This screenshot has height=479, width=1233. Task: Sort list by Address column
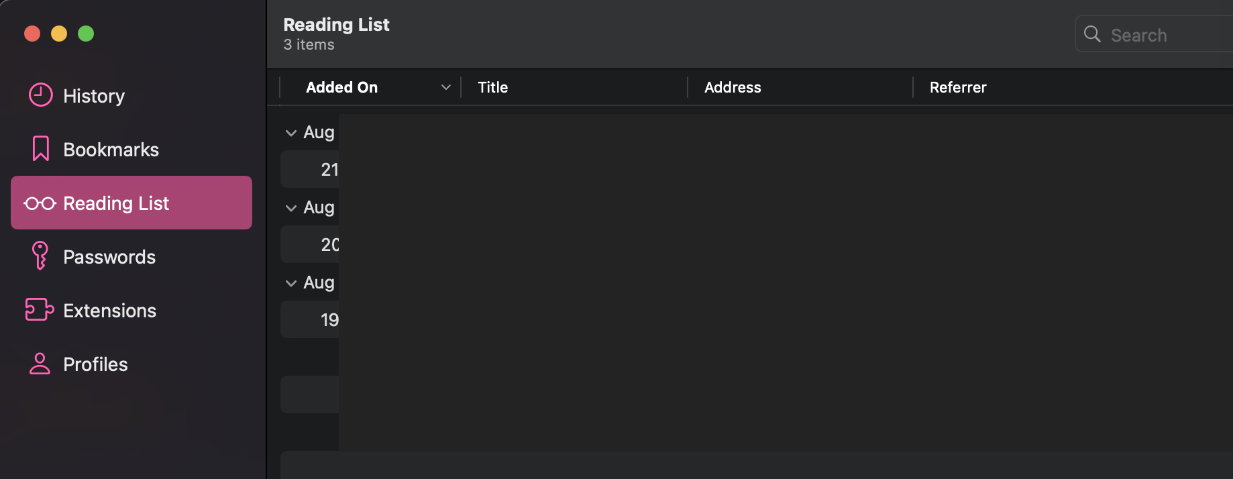pyautogui.click(x=733, y=87)
